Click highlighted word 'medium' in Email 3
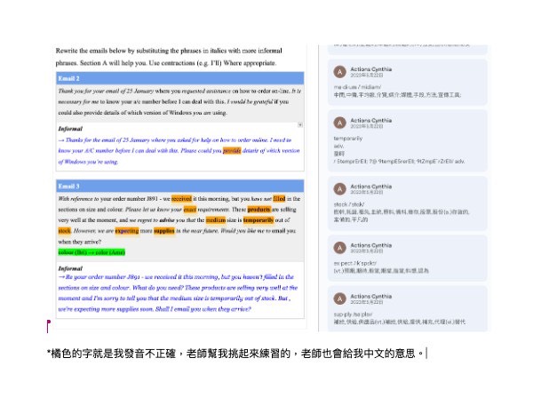The height and width of the screenshot is (398, 533). (215, 219)
